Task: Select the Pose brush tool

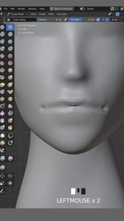Action: point(10,92)
